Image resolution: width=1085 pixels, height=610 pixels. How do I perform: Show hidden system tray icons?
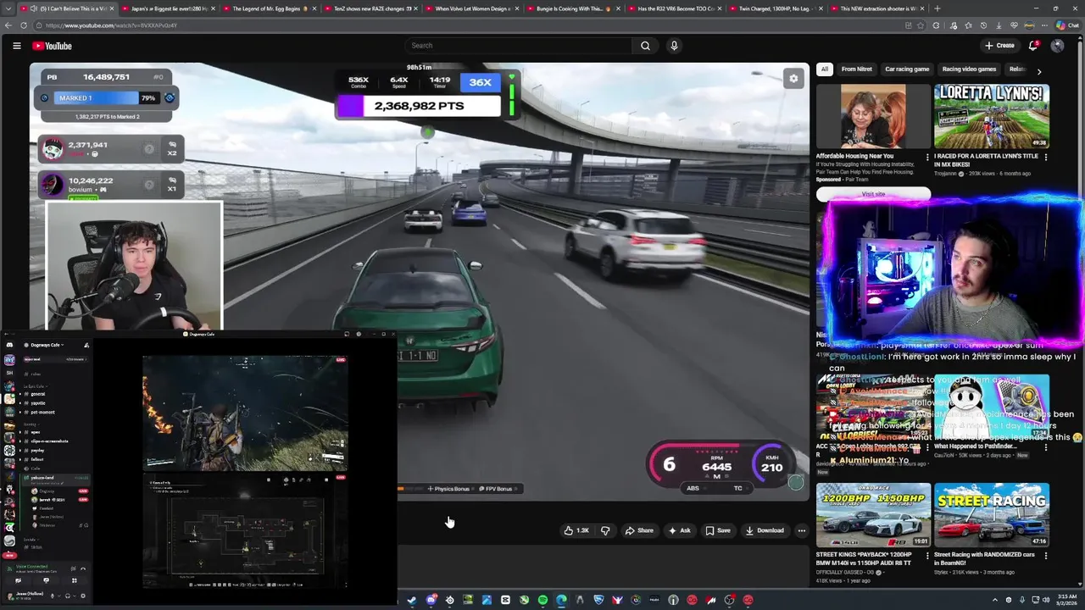(995, 600)
